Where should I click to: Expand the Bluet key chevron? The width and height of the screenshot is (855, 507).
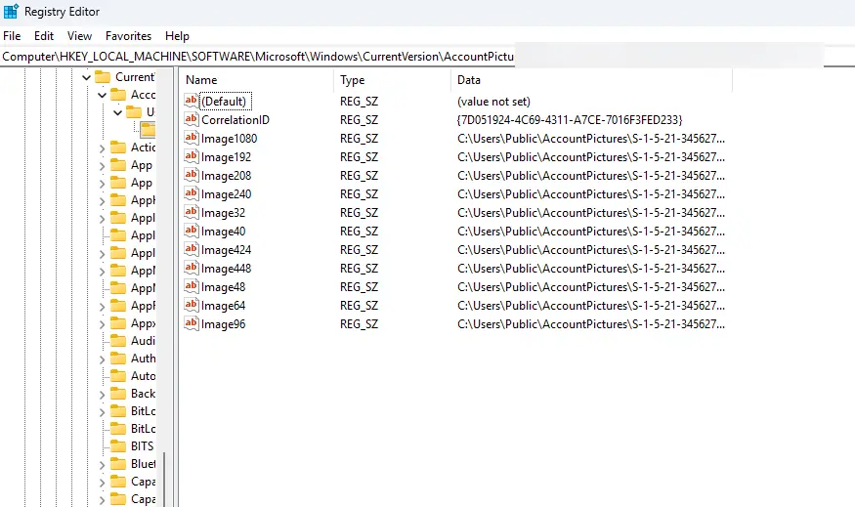click(102, 464)
